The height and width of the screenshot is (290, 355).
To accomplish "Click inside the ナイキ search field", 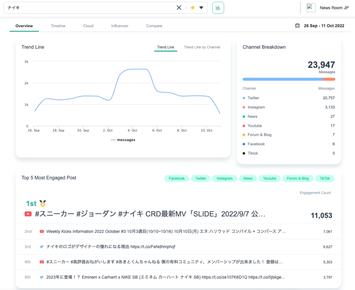I will pos(87,7).
